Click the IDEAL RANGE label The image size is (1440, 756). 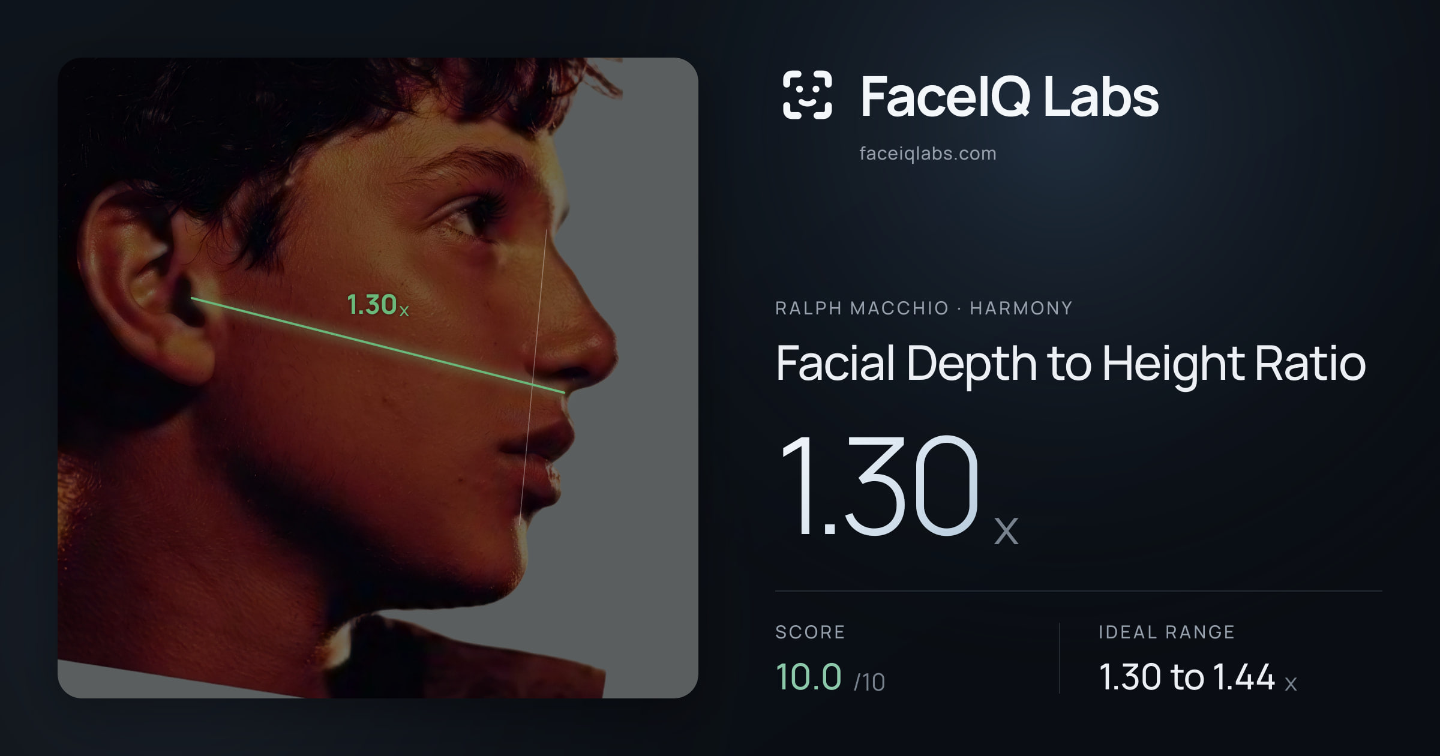point(1166,632)
